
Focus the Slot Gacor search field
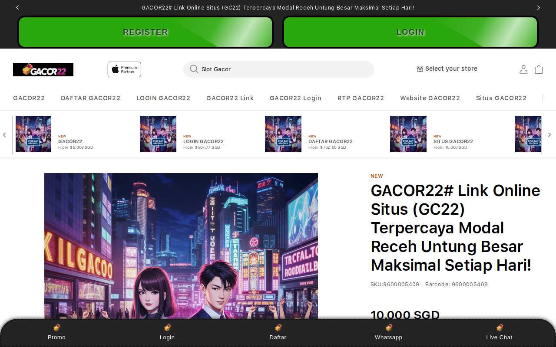coord(279,69)
